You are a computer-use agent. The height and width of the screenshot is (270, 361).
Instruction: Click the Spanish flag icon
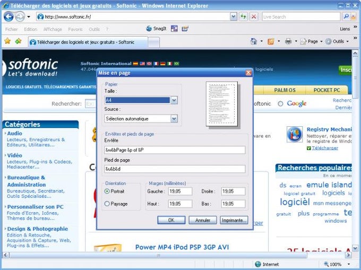pos(135,64)
